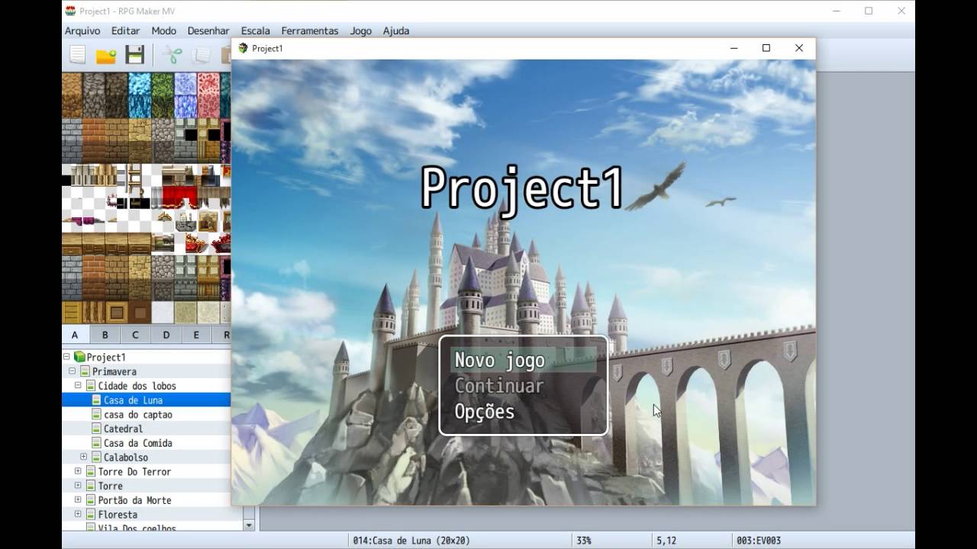
Task: Switch to tileset tab A
Action: click(75, 335)
